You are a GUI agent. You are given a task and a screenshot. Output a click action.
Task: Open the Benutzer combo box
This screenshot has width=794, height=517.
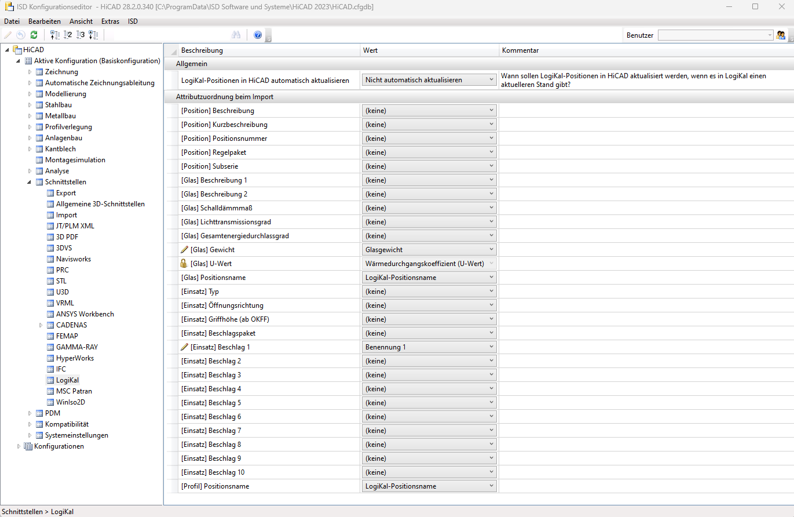(716, 35)
